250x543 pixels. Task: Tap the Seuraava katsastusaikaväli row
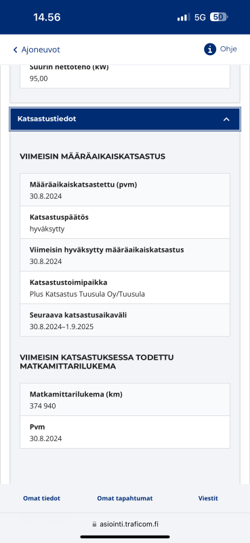125,320
